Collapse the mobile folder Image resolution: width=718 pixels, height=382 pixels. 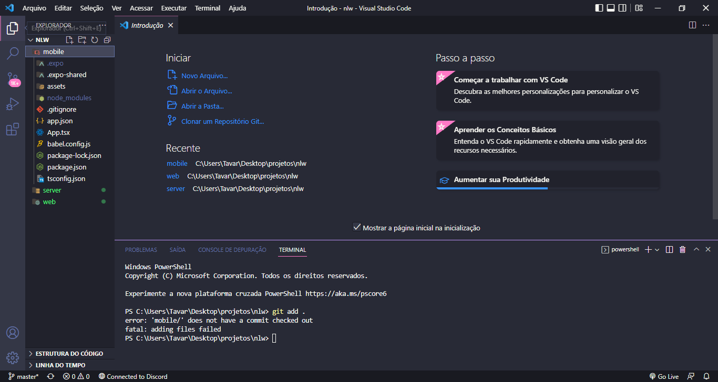[x=70, y=52]
